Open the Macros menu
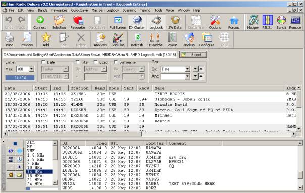The width and height of the screenshot is (305, 193). pyautogui.click(x=97, y=10)
